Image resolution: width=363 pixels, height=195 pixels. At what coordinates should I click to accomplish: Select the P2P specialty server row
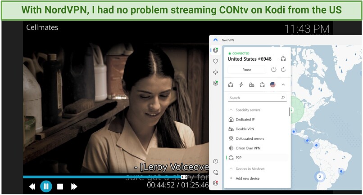258,158
